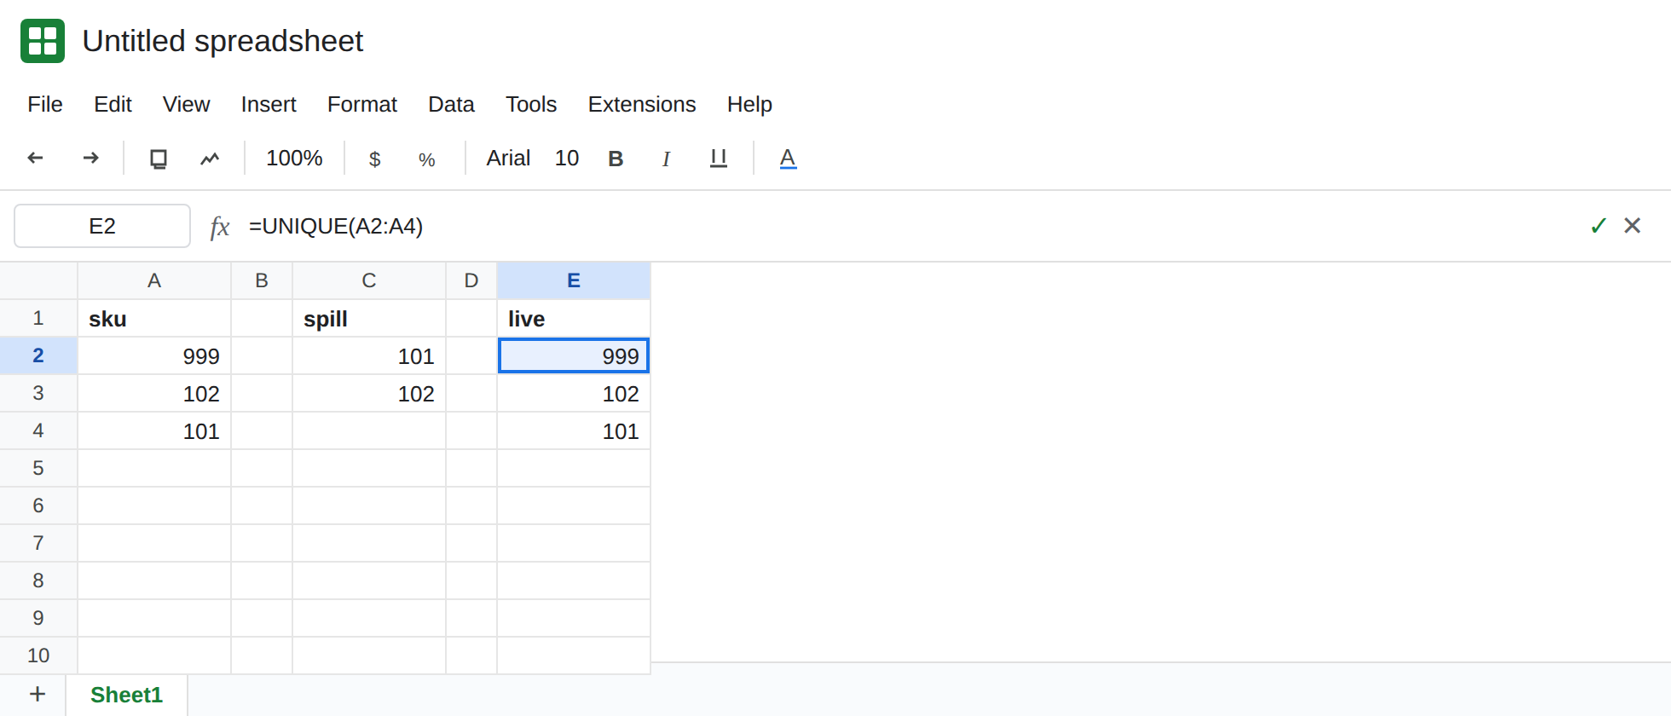Open the Format menu
This screenshot has width=1671, height=716.
[362, 104]
